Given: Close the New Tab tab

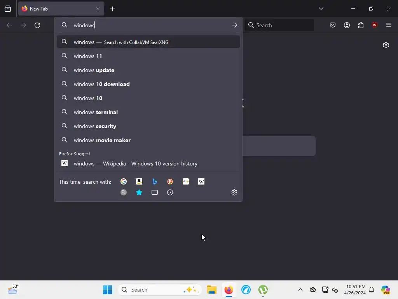Looking at the screenshot, I should (x=98, y=9).
